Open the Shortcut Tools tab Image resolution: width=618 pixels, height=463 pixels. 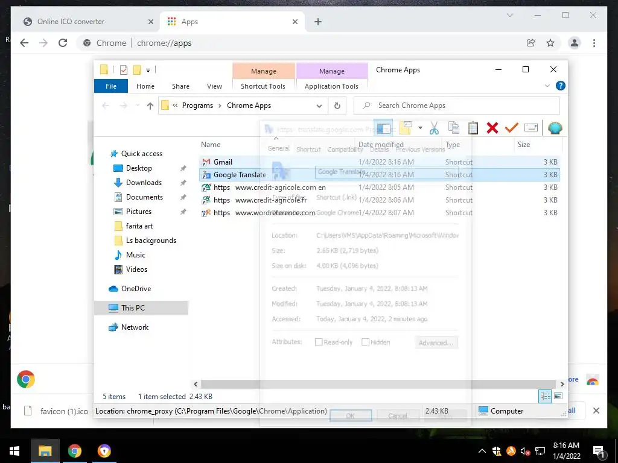tap(263, 86)
